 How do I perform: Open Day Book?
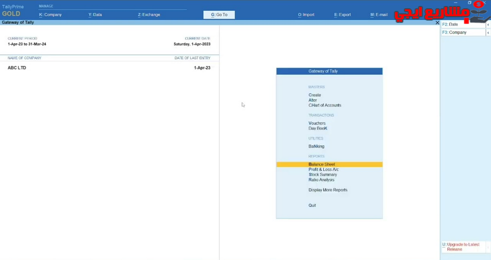click(318, 128)
